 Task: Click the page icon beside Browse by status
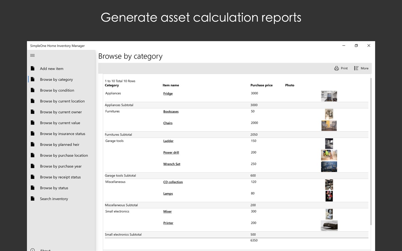33,188
